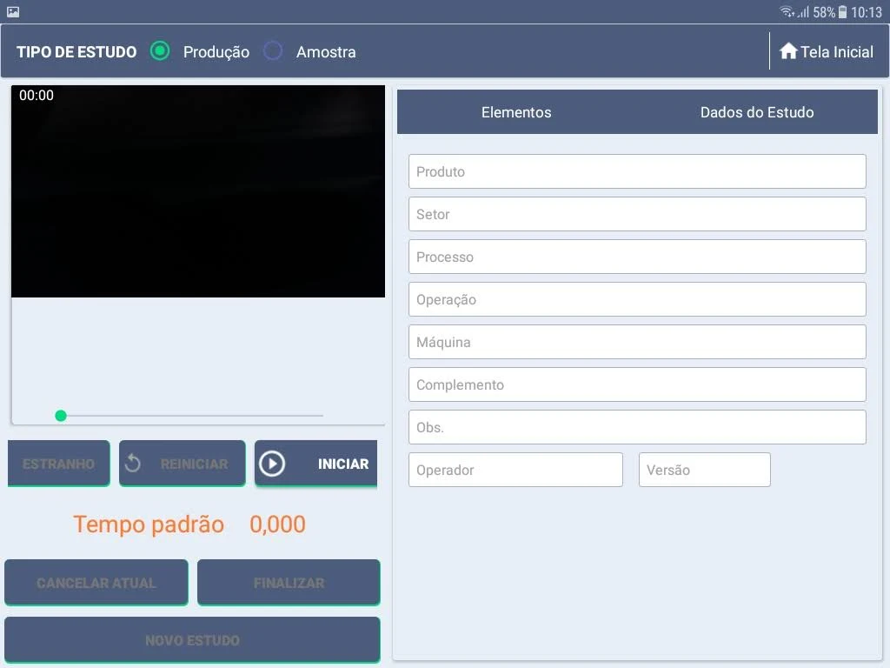Tap the Wi-Fi signal icon in status bar
The height and width of the screenshot is (668, 890).
[x=787, y=11]
